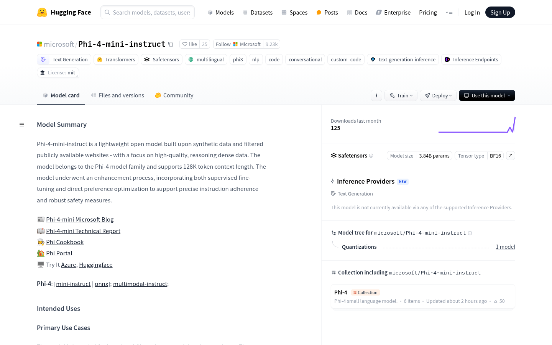The image size is (552, 345).
Task: Select the conversational tag
Action: pyautogui.click(x=305, y=59)
